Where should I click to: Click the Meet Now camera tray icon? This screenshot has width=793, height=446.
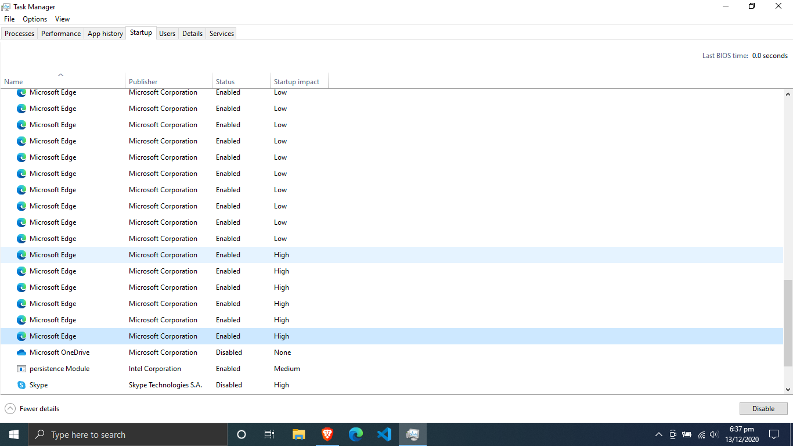[x=673, y=434]
